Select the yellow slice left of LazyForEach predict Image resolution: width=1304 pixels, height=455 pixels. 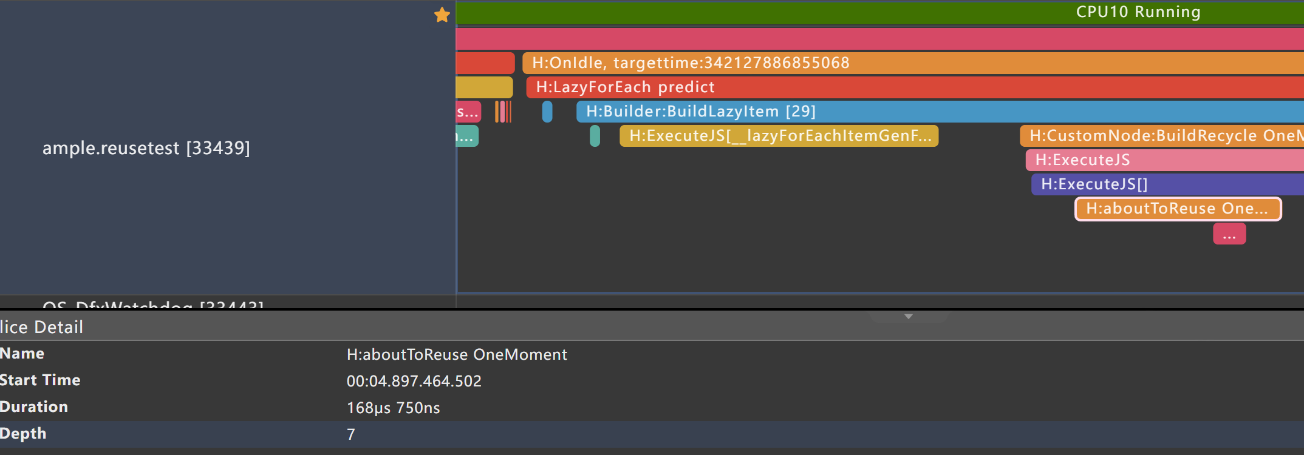pos(484,87)
